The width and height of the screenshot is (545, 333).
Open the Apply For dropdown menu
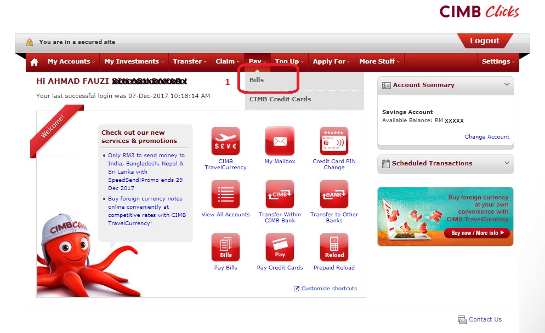(x=332, y=61)
